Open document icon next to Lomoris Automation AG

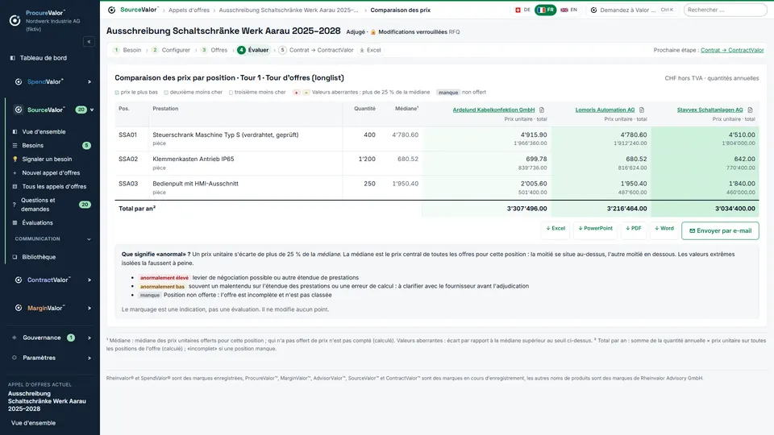(x=642, y=110)
